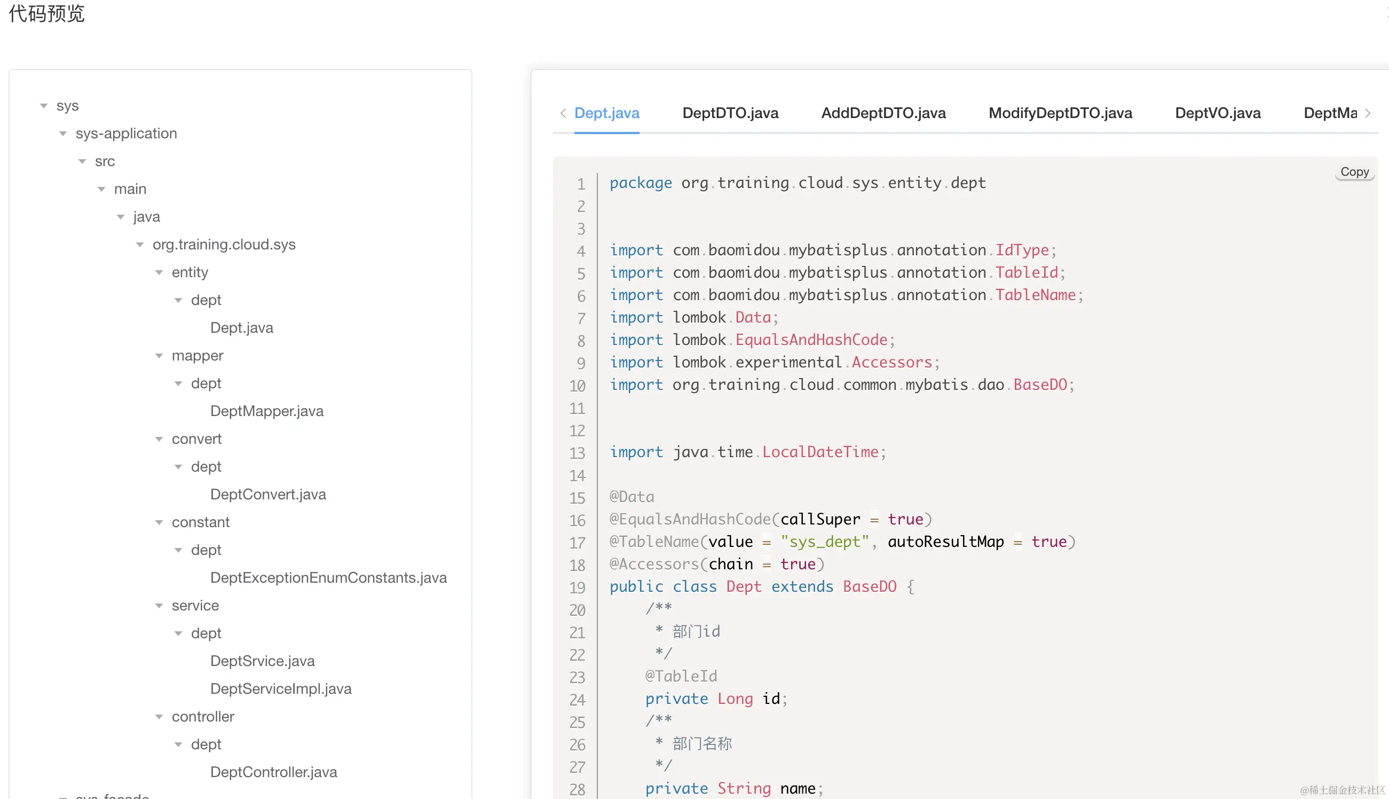Switch to the DeptDTO.java tab
This screenshot has height=799, width=1389.
click(x=730, y=113)
